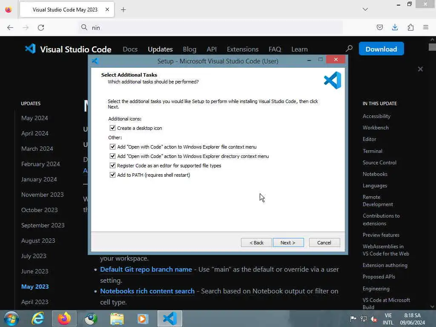Open Firefox downloads panel icon

click(395, 27)
